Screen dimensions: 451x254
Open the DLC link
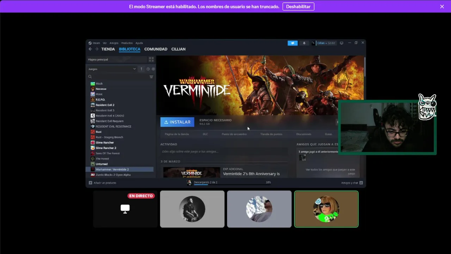[205, 134]
